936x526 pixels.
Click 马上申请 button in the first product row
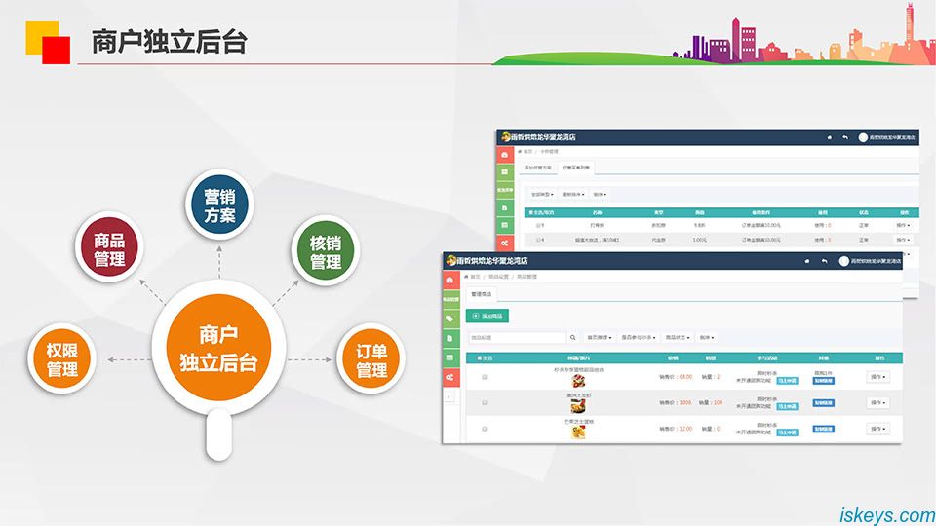point(787,381)
